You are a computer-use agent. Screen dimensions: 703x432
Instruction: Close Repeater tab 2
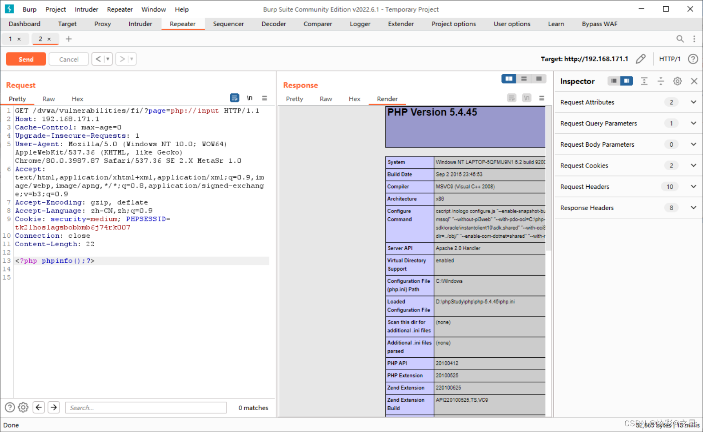(x=49, y=39)
